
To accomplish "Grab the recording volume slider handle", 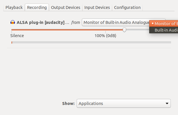I will 124,30.
